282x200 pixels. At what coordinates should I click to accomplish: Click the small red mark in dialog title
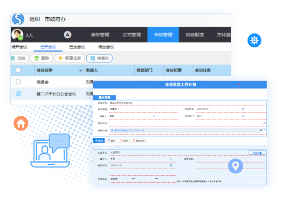click(239, 84)
